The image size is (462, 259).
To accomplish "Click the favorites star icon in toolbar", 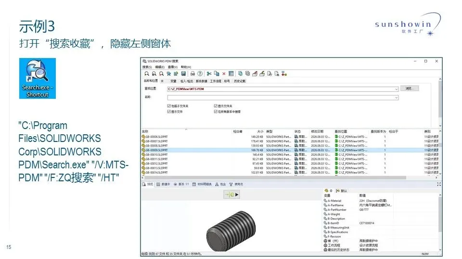I will (169, 74).
